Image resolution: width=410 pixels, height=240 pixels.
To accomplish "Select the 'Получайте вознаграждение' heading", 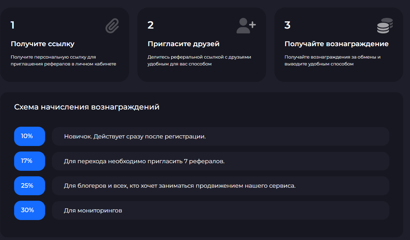I will (337, 44).
